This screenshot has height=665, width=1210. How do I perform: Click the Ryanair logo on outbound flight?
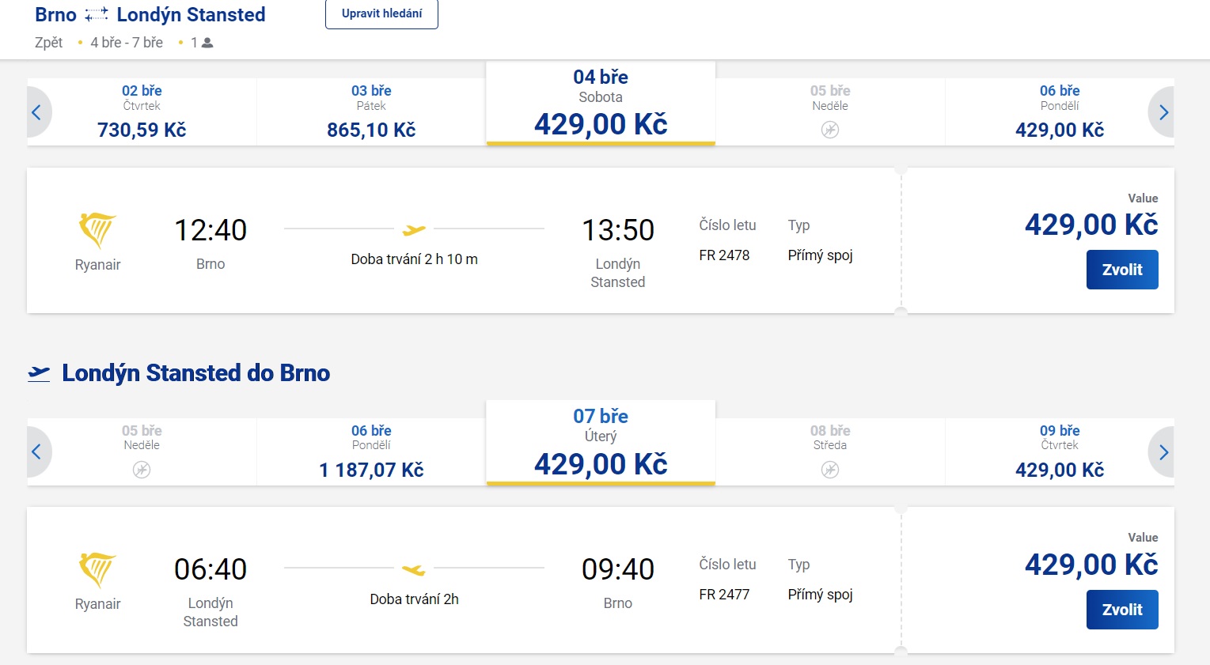(97, 230)
